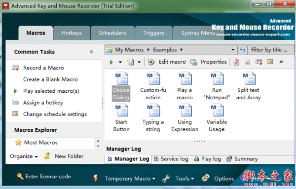Open the Temporary Macro dropdown
This screenshot has width=296, height=189.
point(130,179)
